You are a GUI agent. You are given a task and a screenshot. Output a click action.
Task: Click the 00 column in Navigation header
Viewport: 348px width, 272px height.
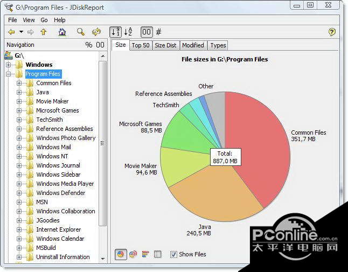coord(100,45)
